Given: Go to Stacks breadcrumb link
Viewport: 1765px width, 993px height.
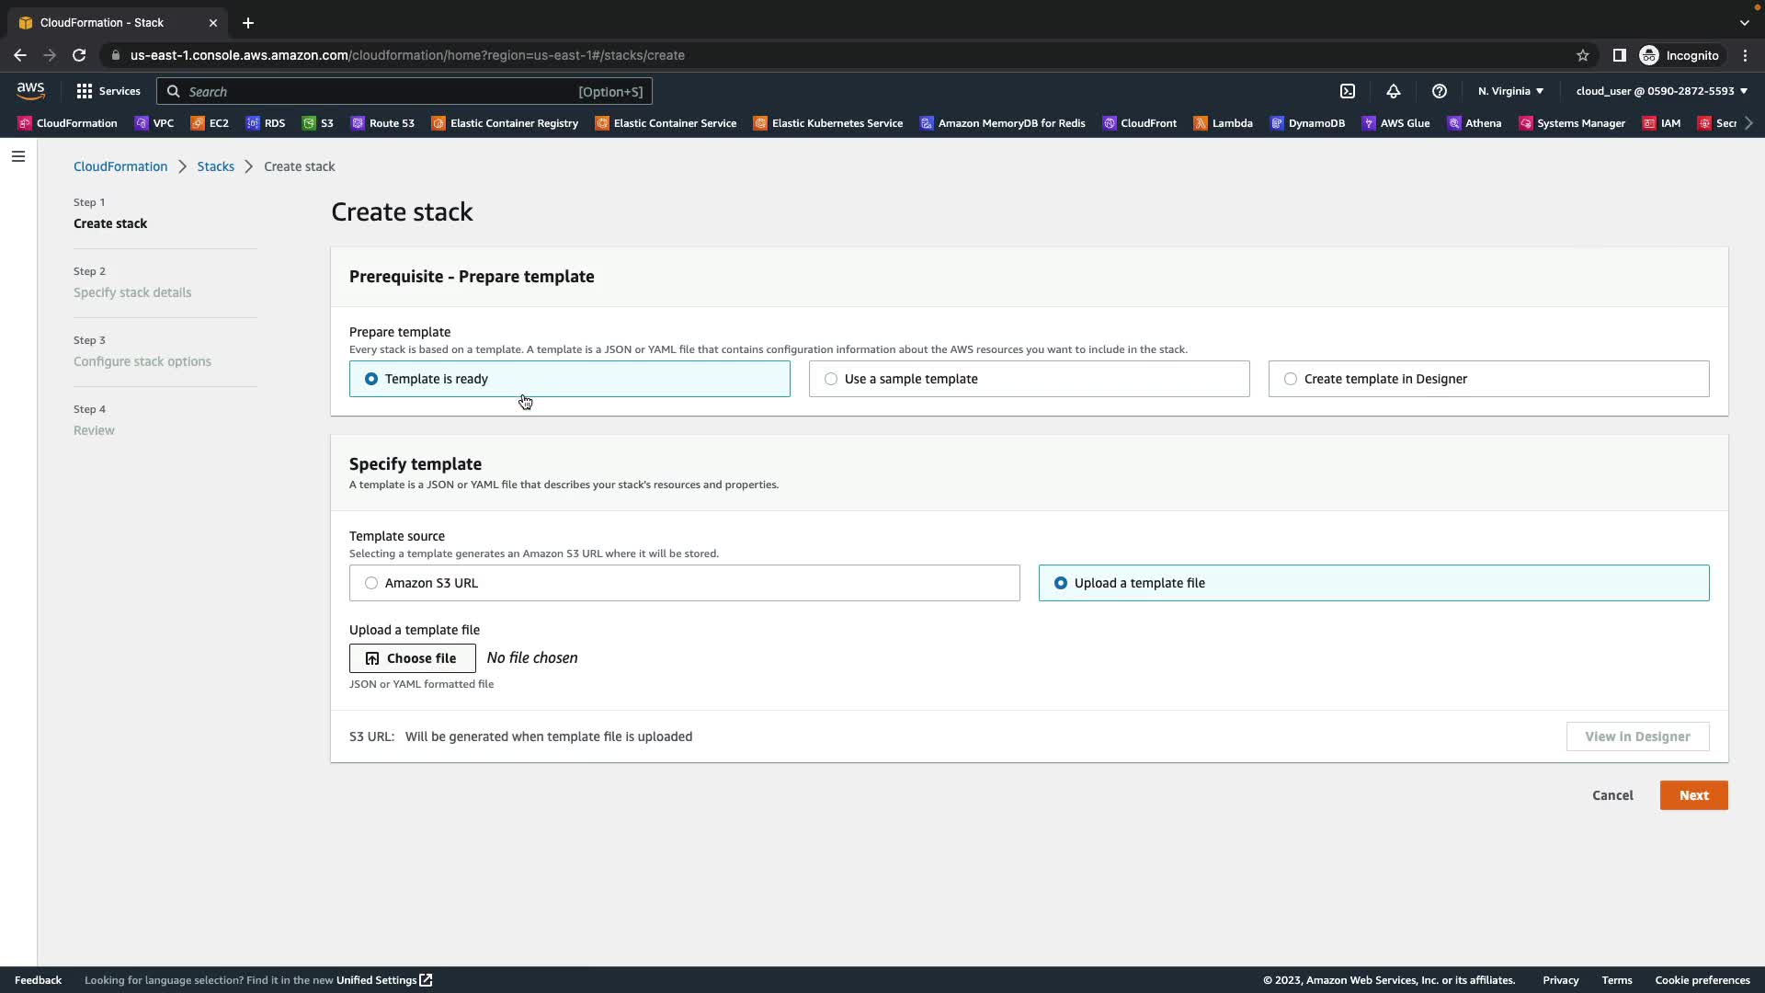Looking at the screenshot, I should (x=215, y=166).
